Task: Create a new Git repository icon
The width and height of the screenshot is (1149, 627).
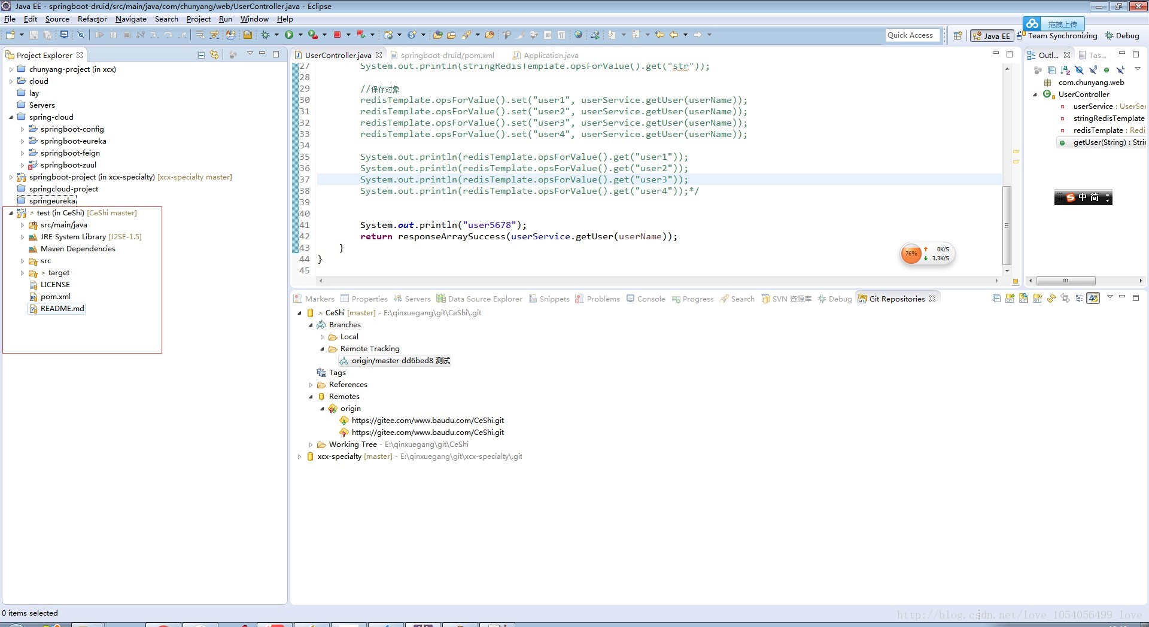Action: [x=1037, y=298]
